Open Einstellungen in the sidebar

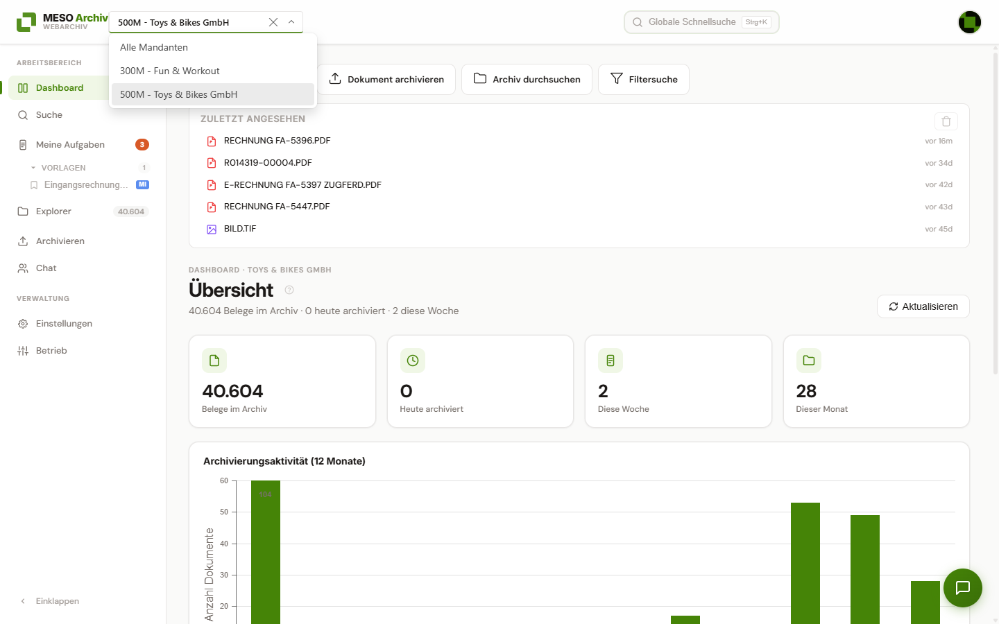(83, 324)
